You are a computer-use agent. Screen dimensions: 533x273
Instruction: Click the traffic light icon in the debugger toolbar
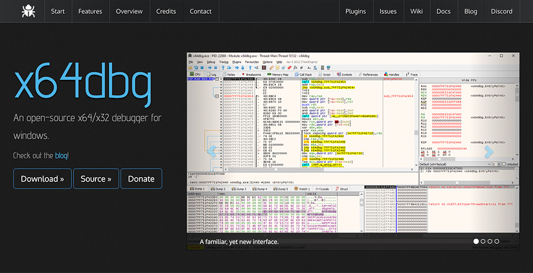[264, 68]
